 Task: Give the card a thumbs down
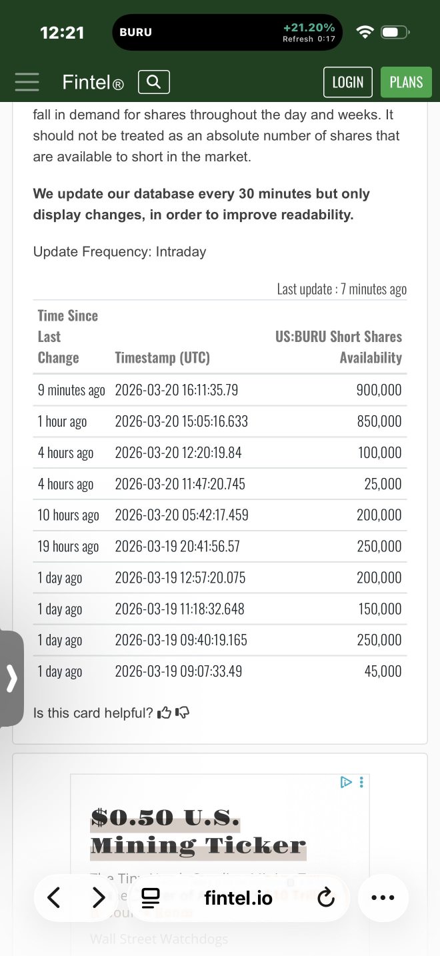click(x=182, y=713)
